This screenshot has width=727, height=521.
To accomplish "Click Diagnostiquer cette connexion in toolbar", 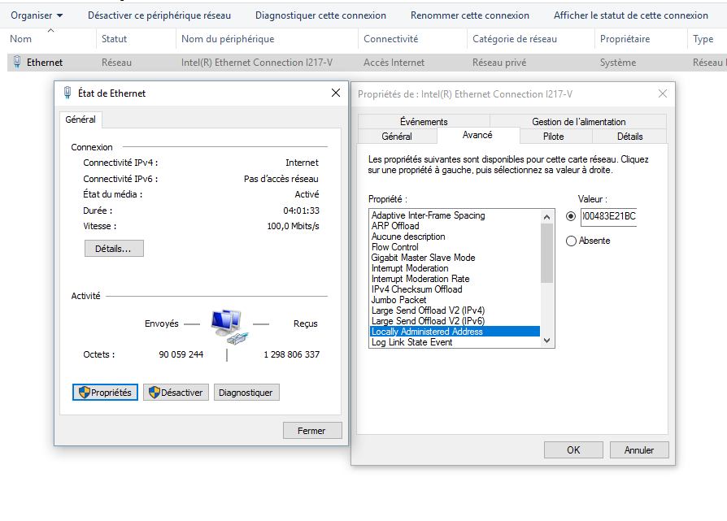I will pos(320,15).
